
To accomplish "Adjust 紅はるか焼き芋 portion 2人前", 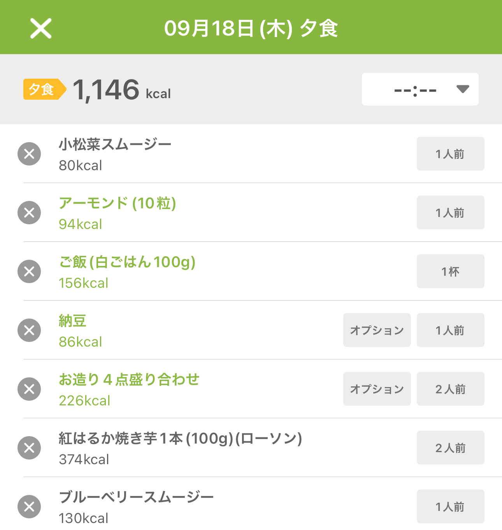I will pyautogui.click(x=451, y=448).
